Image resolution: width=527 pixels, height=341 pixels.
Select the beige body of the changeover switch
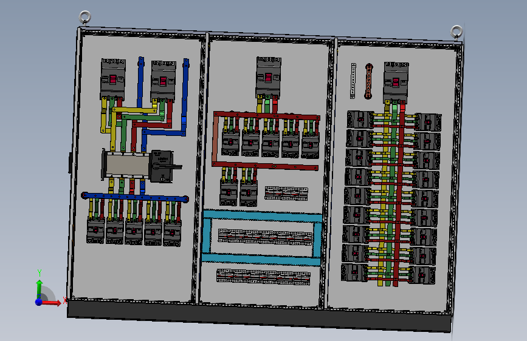(126, 165)
